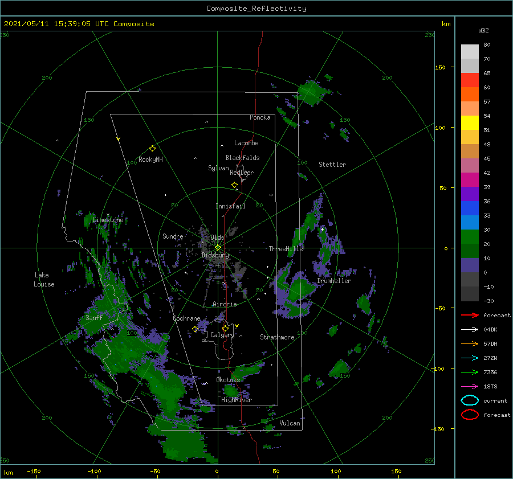Click the ThreeHills label

tap(286, 249)
